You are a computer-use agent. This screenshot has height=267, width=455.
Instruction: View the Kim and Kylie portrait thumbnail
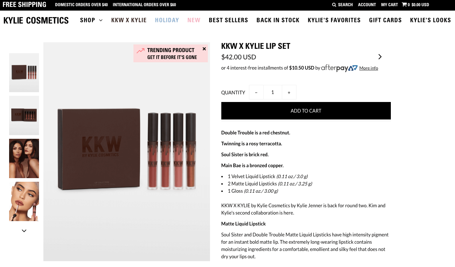(x=24, y=158)
